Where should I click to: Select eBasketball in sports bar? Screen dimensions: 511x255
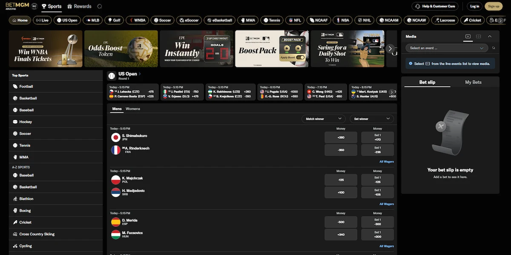219,20
